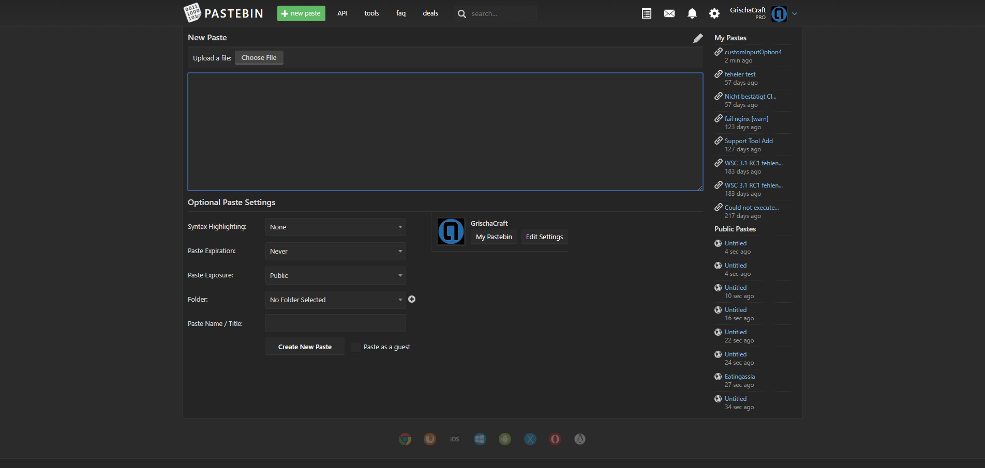Expand the Paste Expiration dropdown

click(x=335, y=252)
